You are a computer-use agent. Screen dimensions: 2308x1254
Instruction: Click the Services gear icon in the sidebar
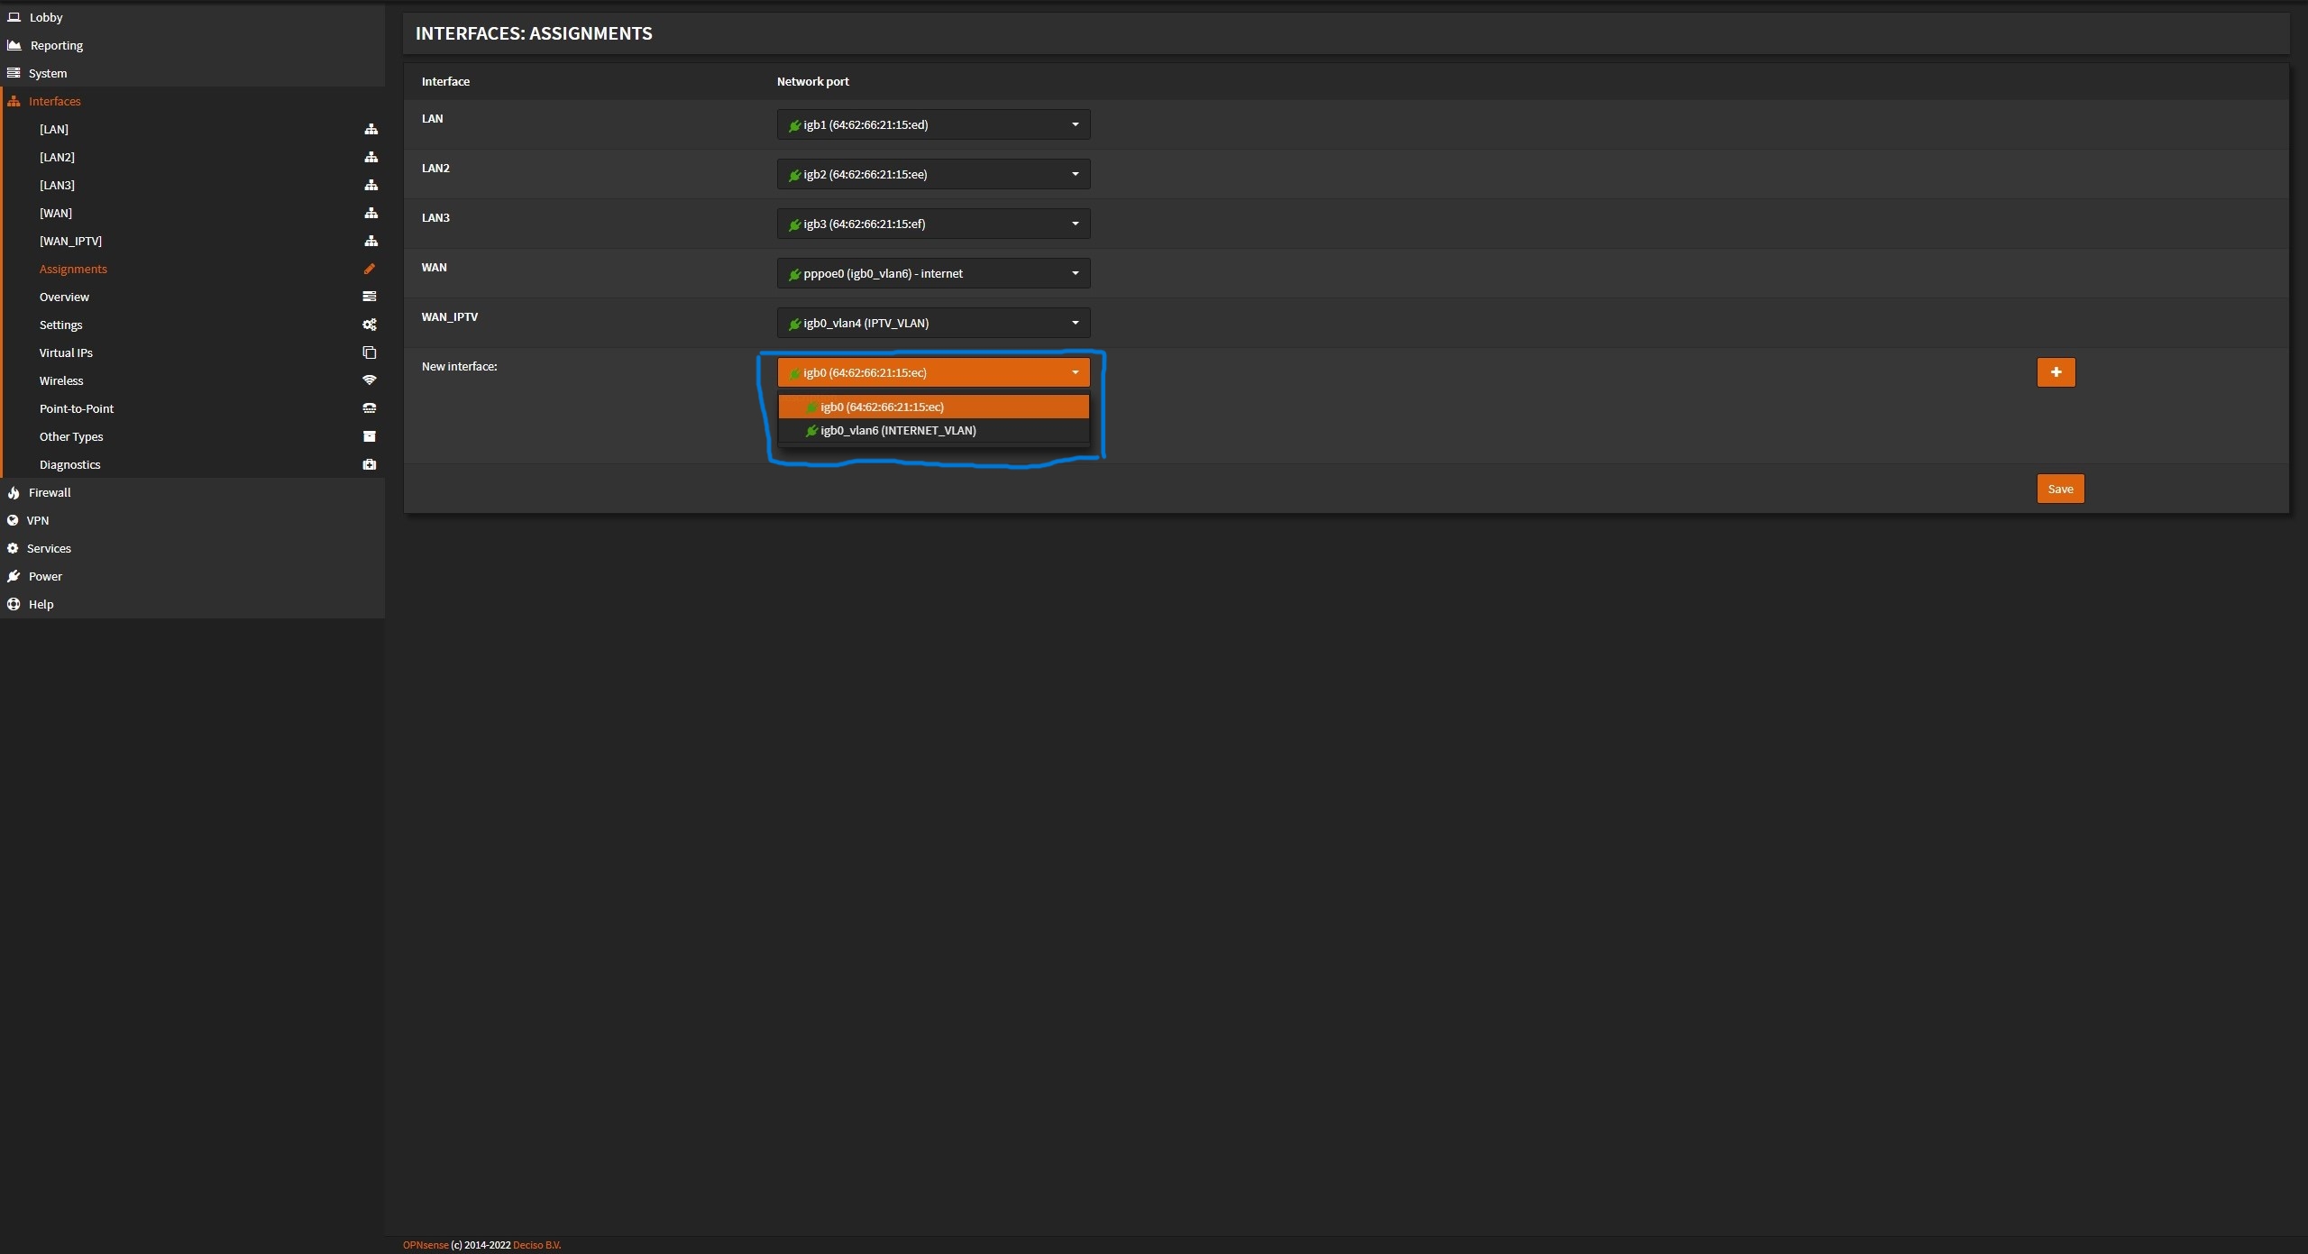pyautogui.click(x=13, y=548)
